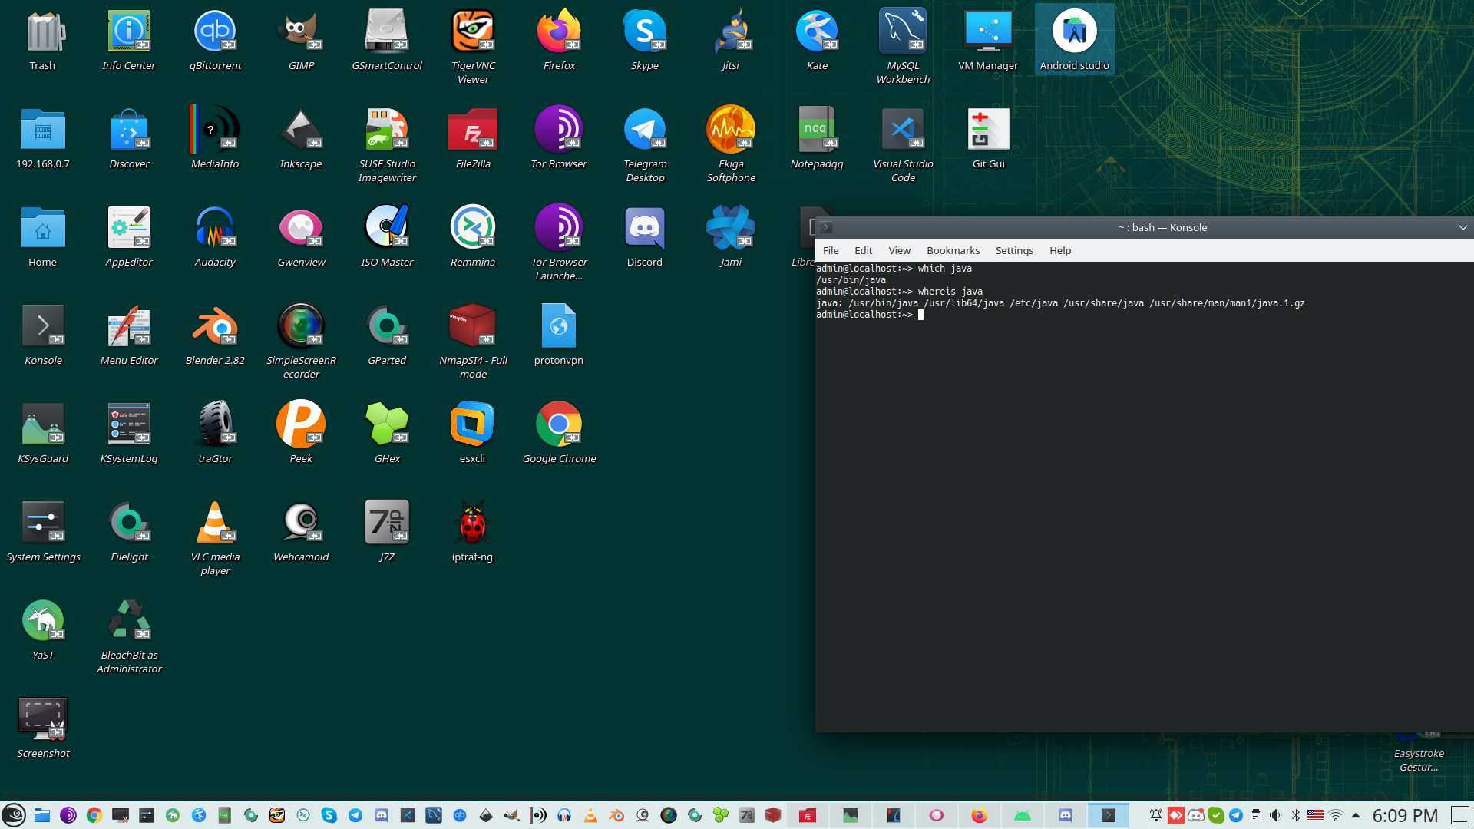This screenshot has width=1474, height=829.
Task: Launch the YaST desktop icon
Action: [x=43, y=621]
